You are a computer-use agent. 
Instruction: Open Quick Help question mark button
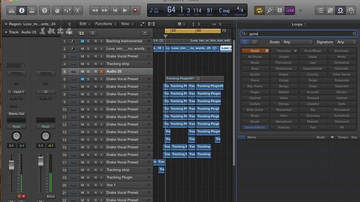44,11
